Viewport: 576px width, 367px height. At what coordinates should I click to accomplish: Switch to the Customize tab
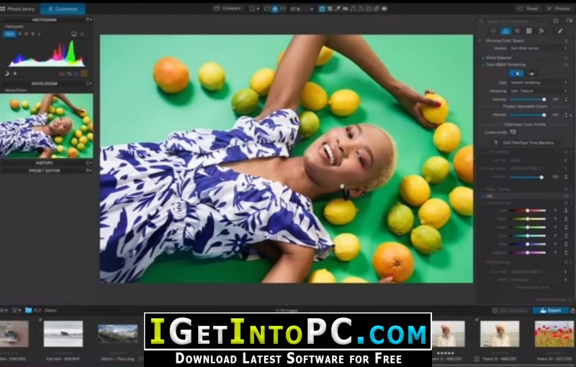pyautogui.click(x=63, y=9)
